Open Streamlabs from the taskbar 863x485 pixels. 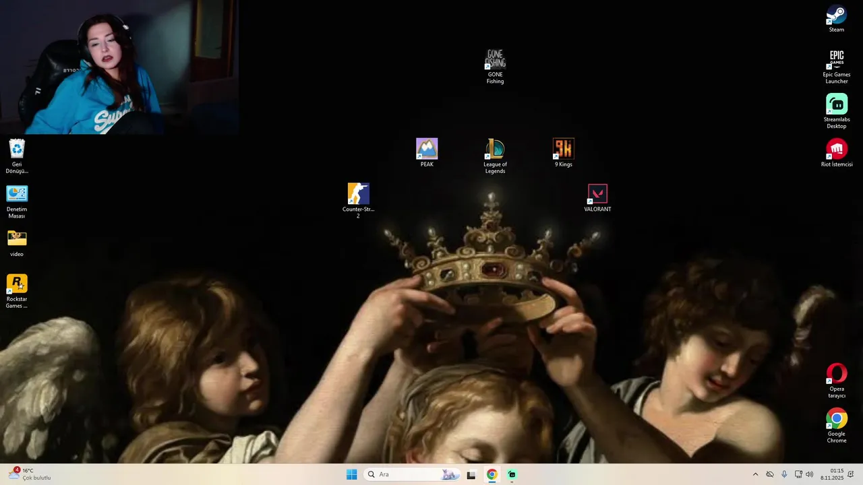tap(512, 474)
